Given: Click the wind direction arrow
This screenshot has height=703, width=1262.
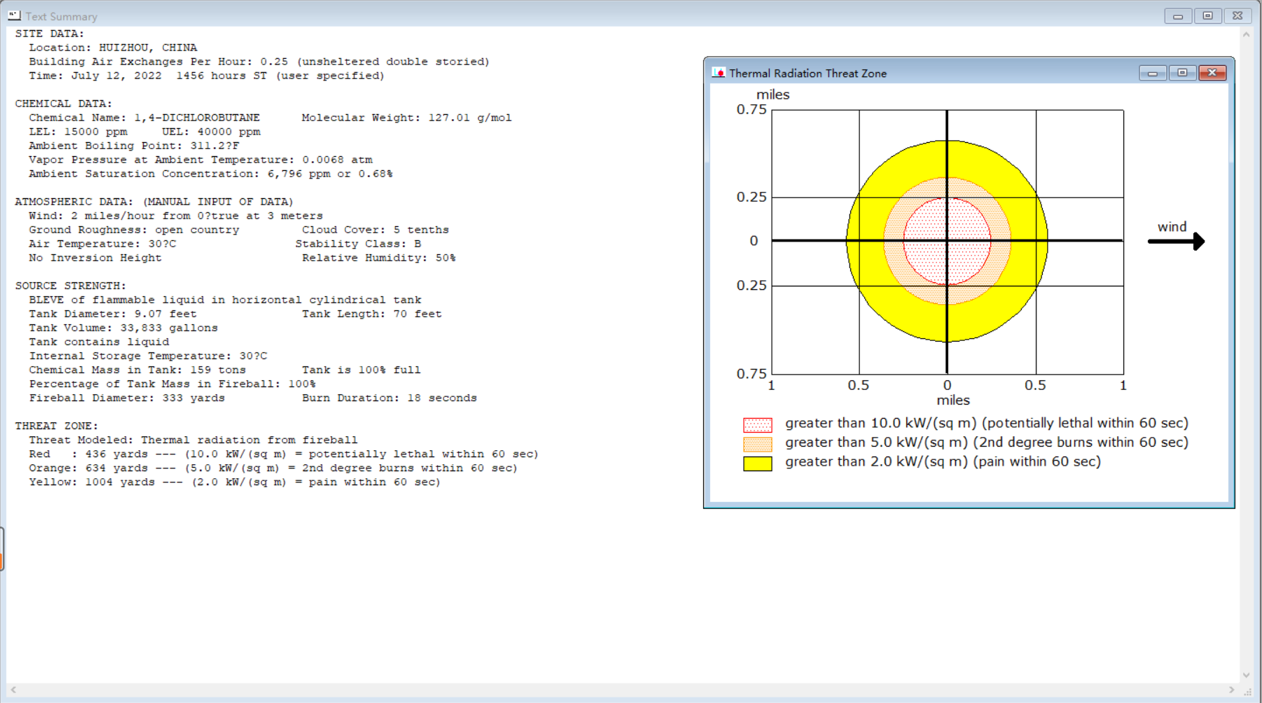Looking at the screenshot, I should (x=1177, y=242).
